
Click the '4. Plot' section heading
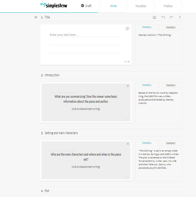45,191
